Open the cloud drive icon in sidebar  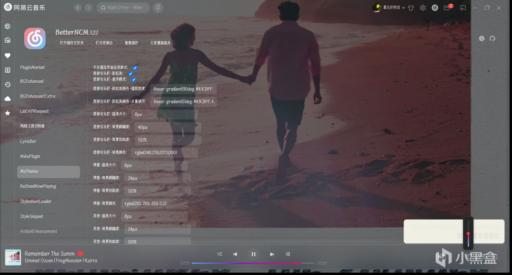(8, 99)
